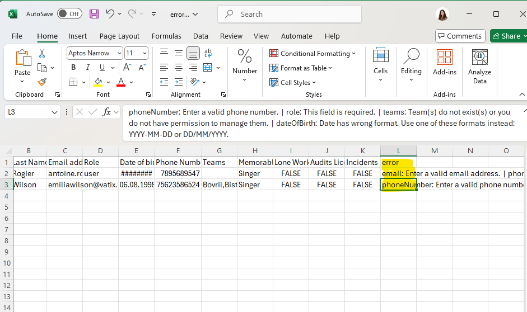Click the Share button
The image size is (527, 312).
tap(507, 36)
